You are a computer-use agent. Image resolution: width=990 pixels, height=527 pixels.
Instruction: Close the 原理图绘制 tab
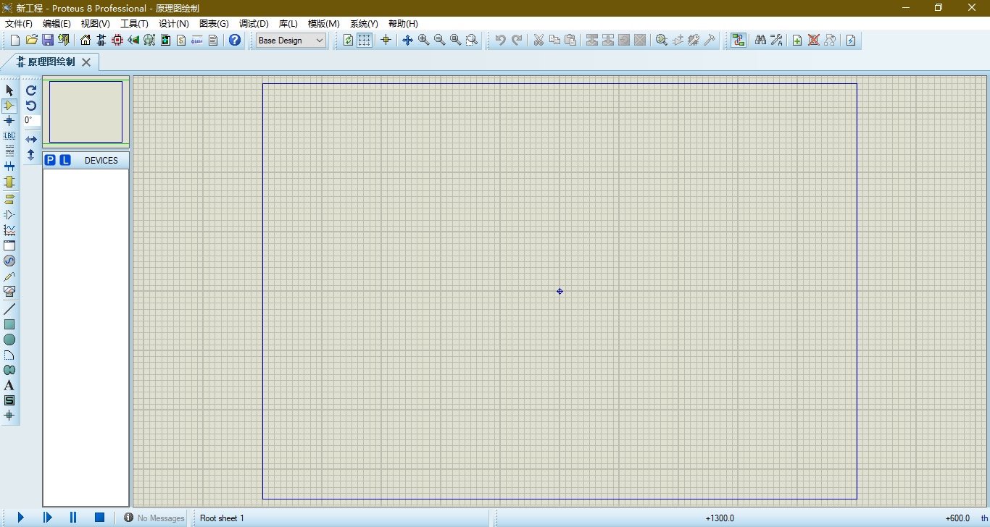coord(86,62)
